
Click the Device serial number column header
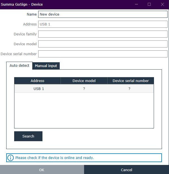(x=131, y=81)
